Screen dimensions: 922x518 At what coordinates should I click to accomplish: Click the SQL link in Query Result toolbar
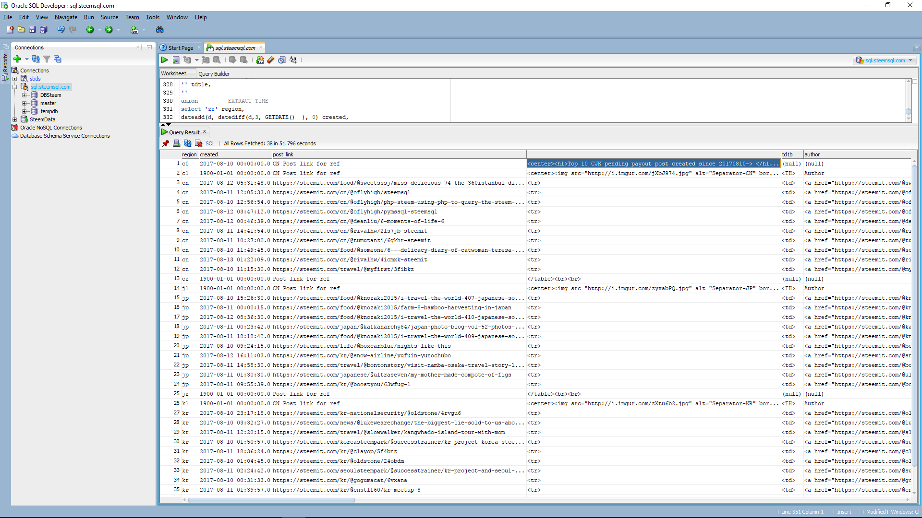[x=210, y=143]
